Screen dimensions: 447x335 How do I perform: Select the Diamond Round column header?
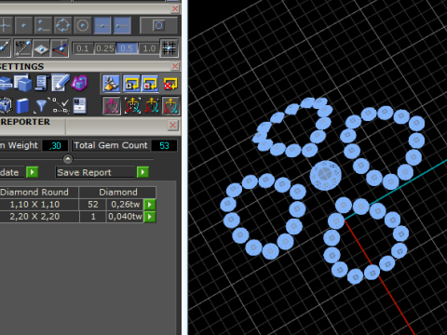pos(39,193)
